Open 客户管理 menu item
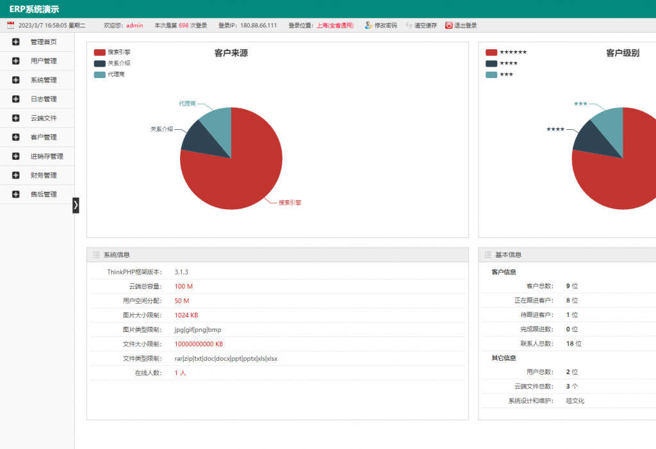The width and height of the screenshot is (656, 449). click(x=44, y=137)
